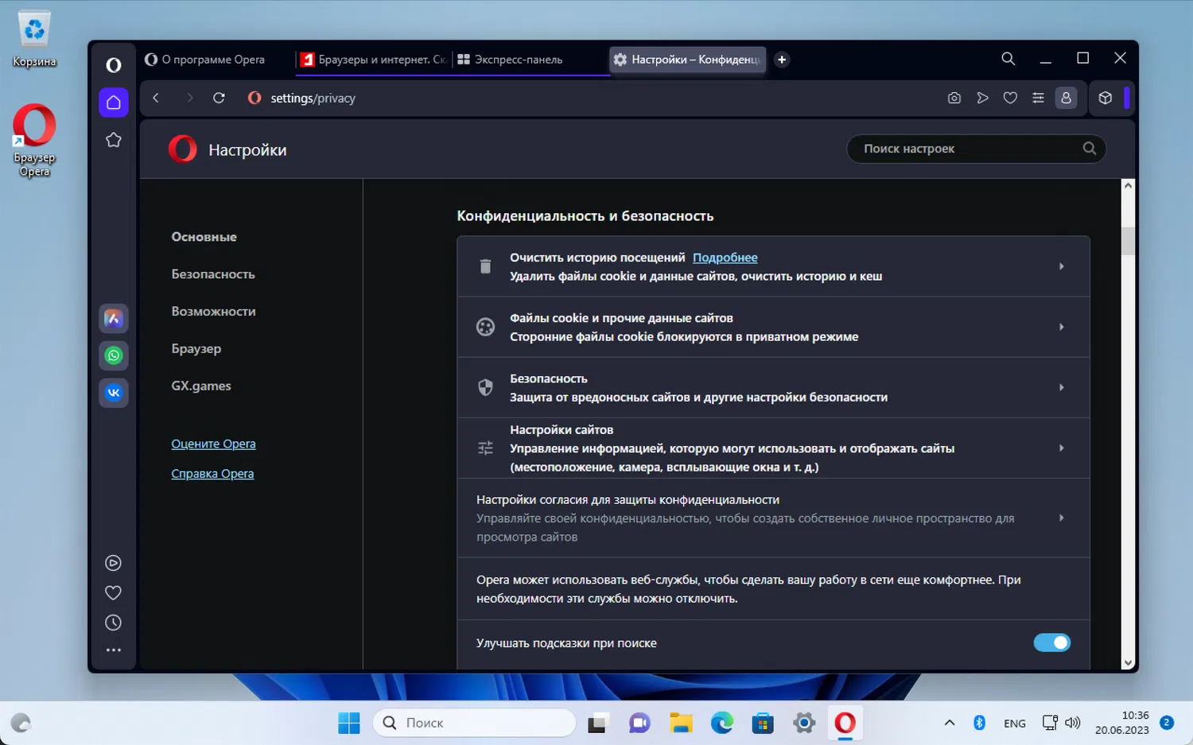The width and height of the screenshot is (1193, 745).
Task: Go to the Opera start page home icon
Action: [114, 103]
